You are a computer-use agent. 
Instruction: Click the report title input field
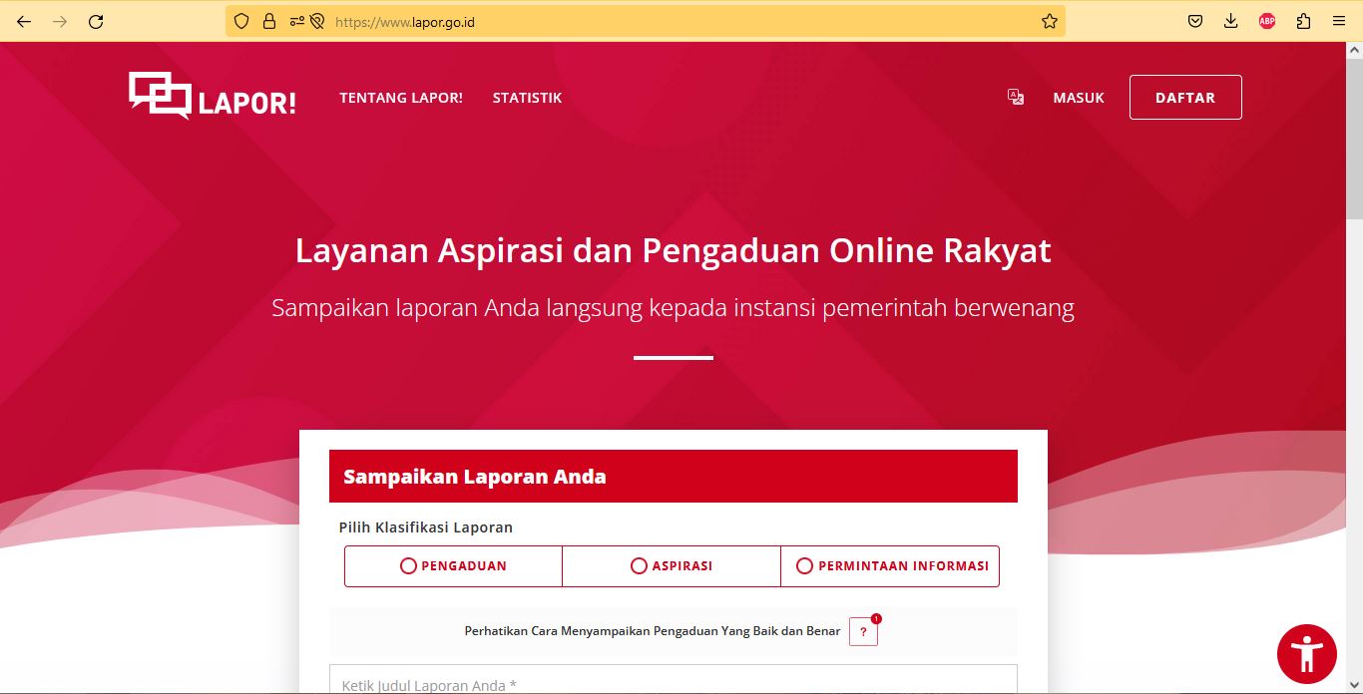point(674,680)
